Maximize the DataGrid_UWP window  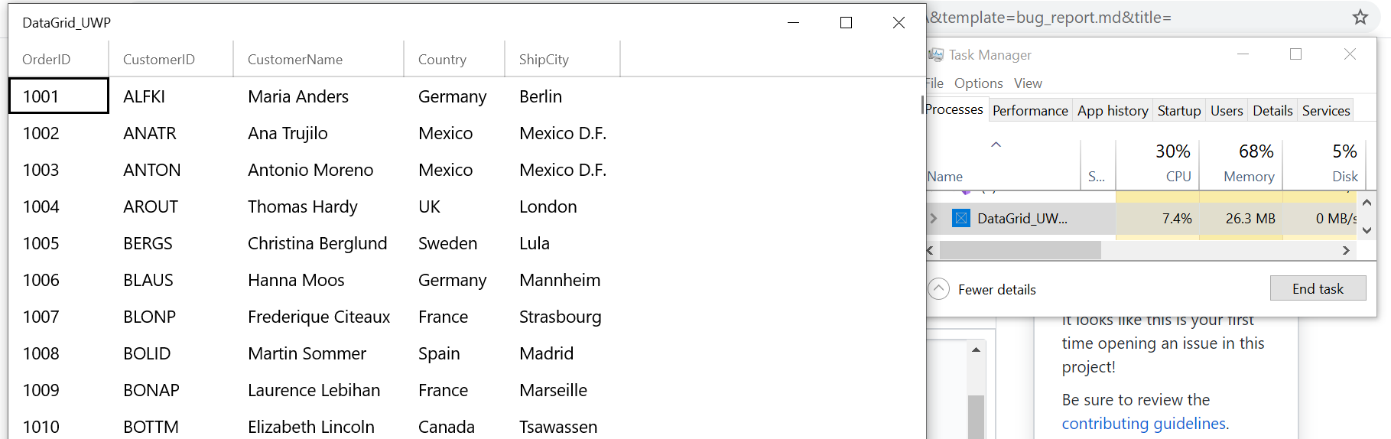click(846, 23)
